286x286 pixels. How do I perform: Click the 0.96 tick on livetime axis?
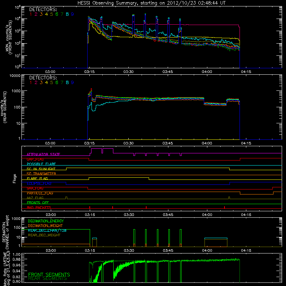[x=17, y=265]
